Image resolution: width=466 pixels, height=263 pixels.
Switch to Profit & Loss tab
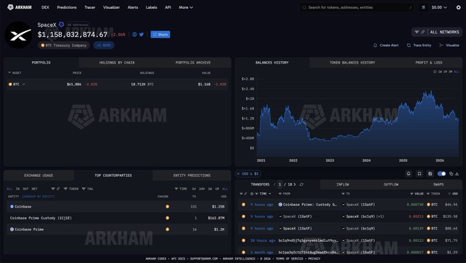(428, 62)
